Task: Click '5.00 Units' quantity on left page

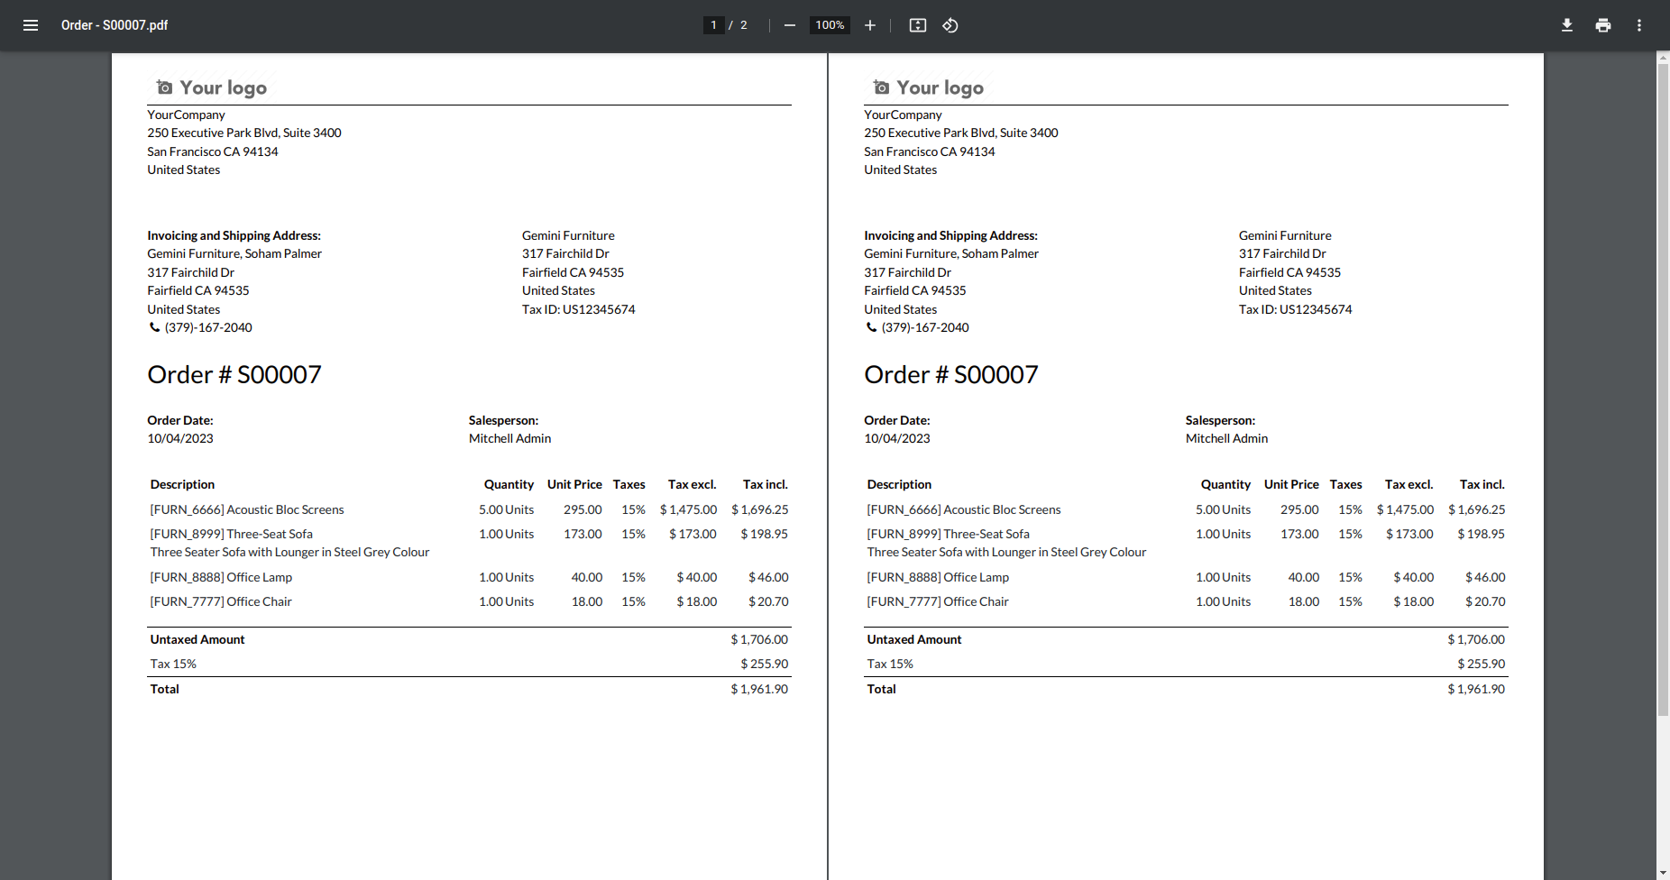Action: [x=507, y=509]
